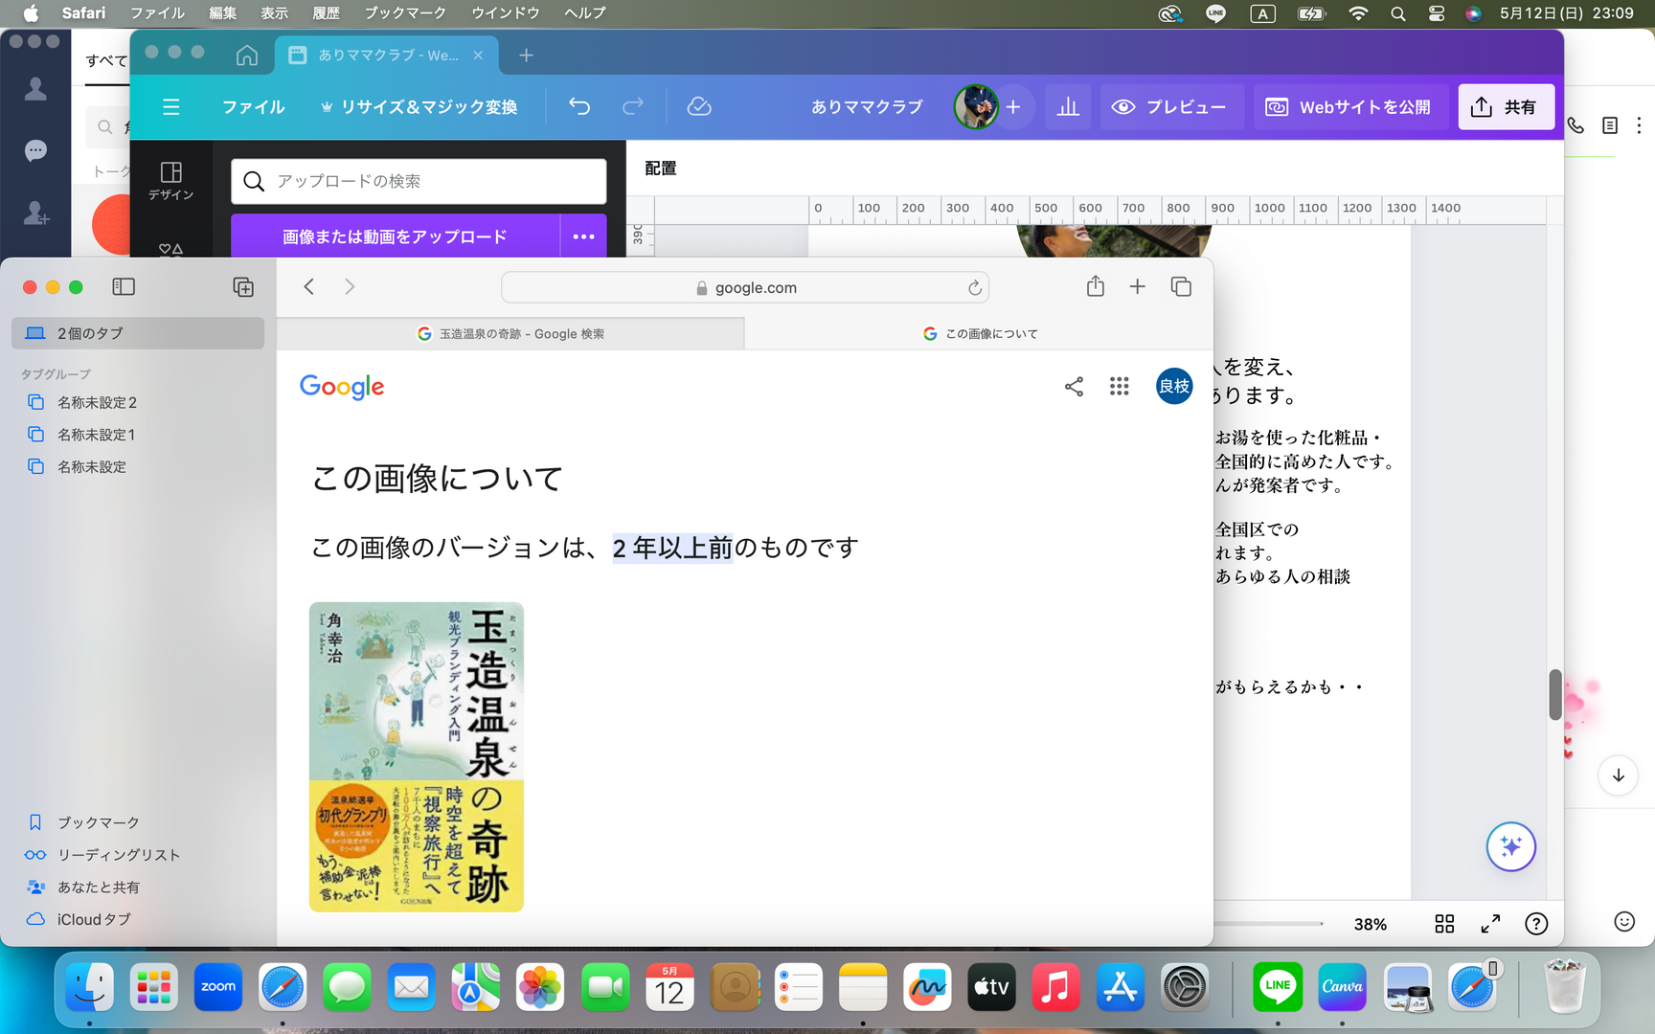Show Safari tab overview
This screenshot has width=1655, height=1034.
(1181, 286)
